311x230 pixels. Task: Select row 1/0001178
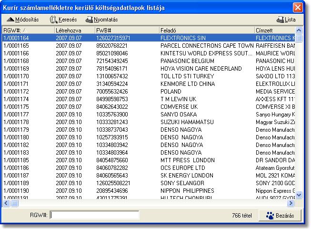pyautogui.click(x=149, y=122)
